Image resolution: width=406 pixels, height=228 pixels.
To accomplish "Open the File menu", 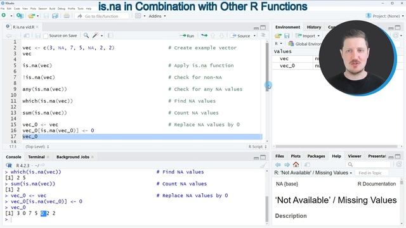I will point(3,8).
